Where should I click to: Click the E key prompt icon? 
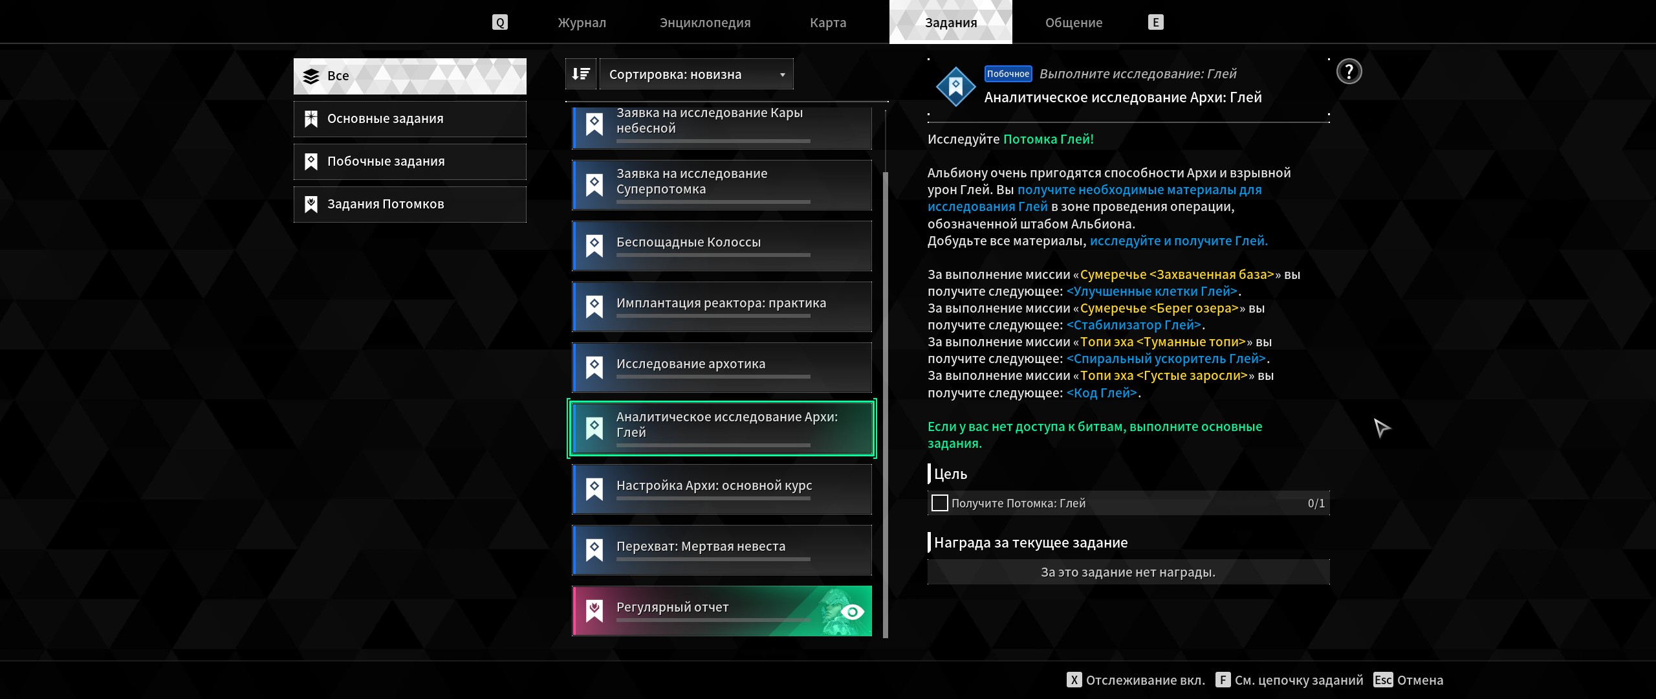[x=1156, y=23]
